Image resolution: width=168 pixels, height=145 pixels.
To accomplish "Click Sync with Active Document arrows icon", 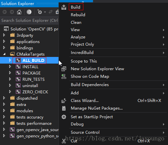I will (51, 12).
